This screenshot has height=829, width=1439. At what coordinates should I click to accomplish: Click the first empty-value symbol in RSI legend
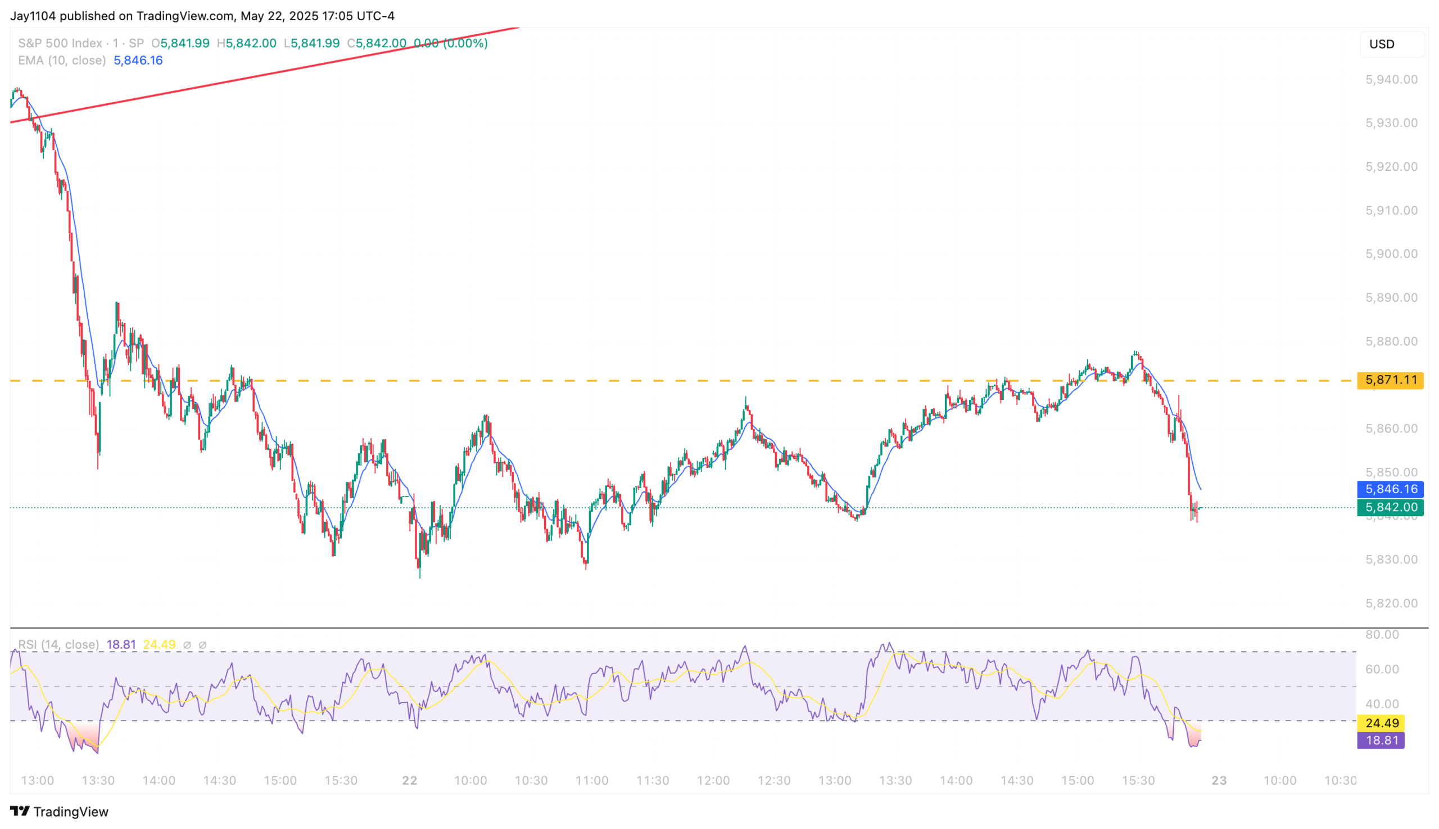coord(187,645)
